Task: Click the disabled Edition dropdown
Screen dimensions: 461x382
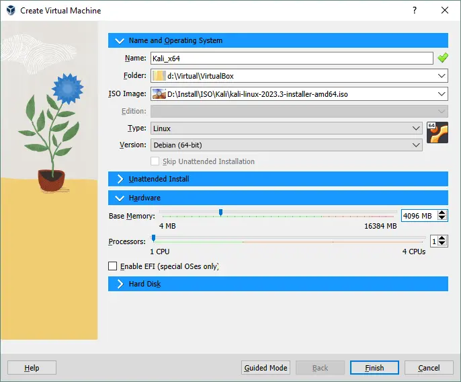Action: 299,111
